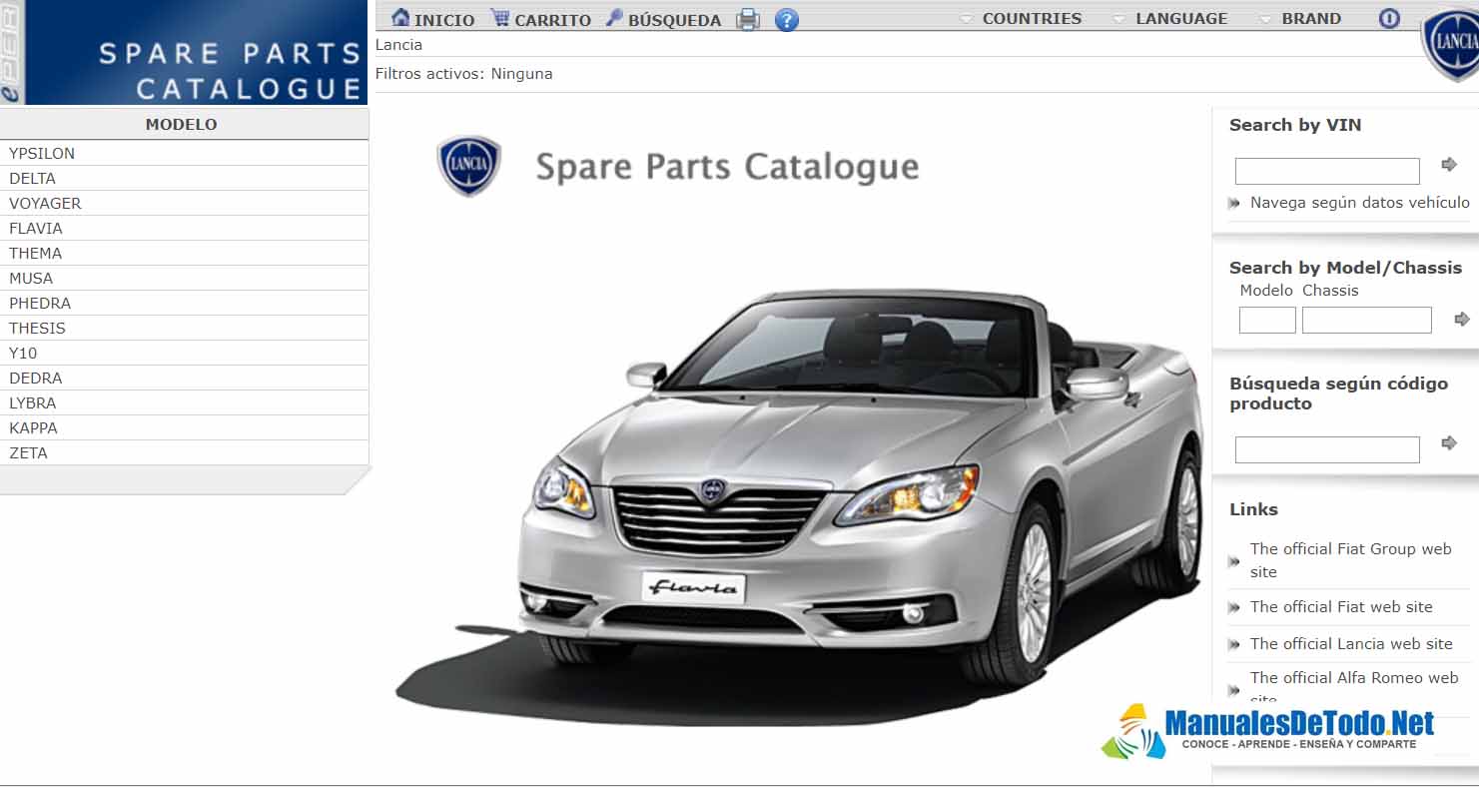The height and width of the screenshot is (787, 1479).
Task: Select YPSILON model
Action: pos(184,153)
